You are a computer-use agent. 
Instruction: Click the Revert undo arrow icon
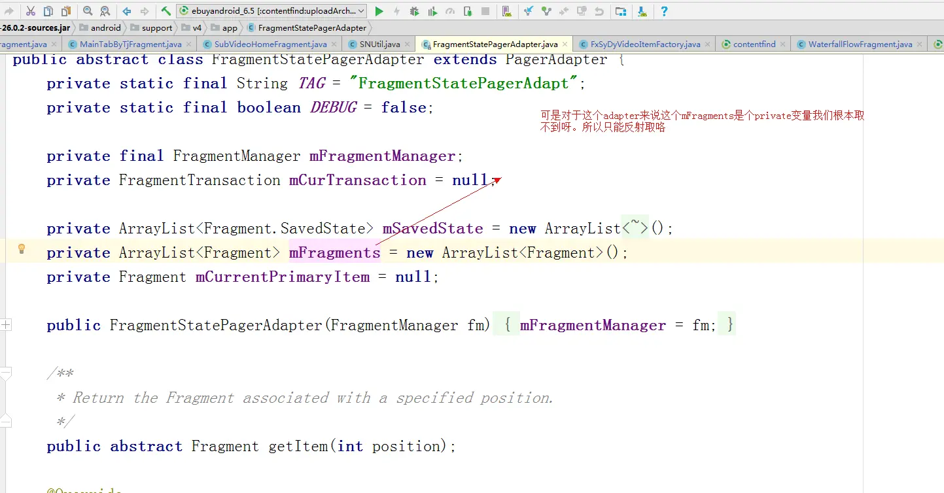(x=599, y=11)
